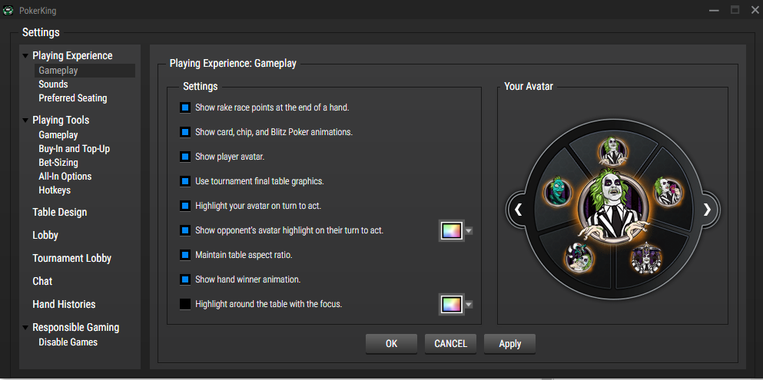Click the PokerKing app icon in title bar

(x=8, y=10)
